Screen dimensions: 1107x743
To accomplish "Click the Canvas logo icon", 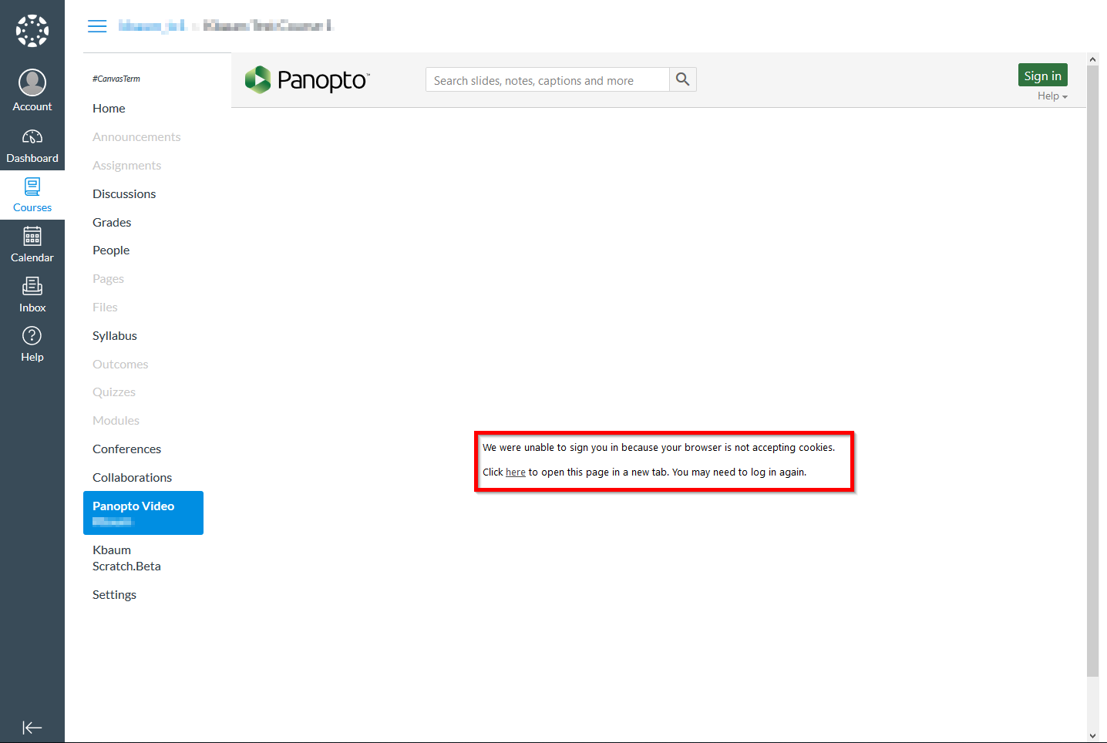I will click(x=32, y=31).
